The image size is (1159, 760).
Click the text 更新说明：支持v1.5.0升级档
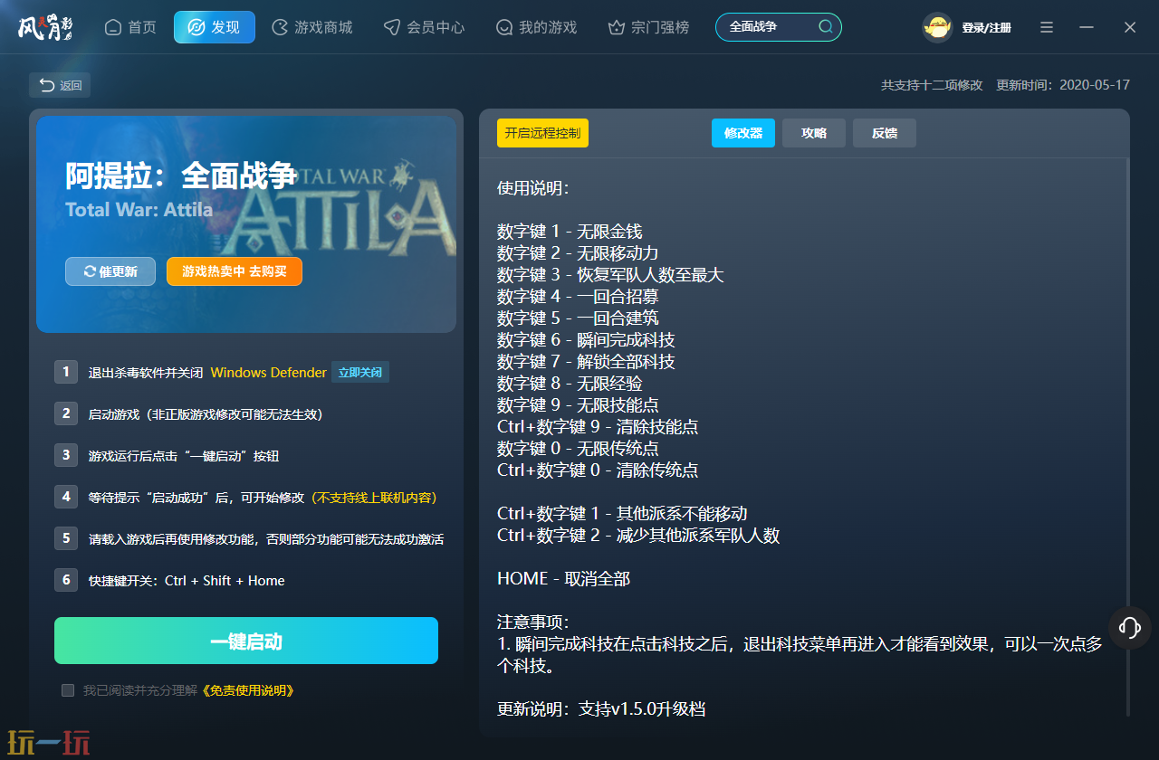click(x=601, y=709)
